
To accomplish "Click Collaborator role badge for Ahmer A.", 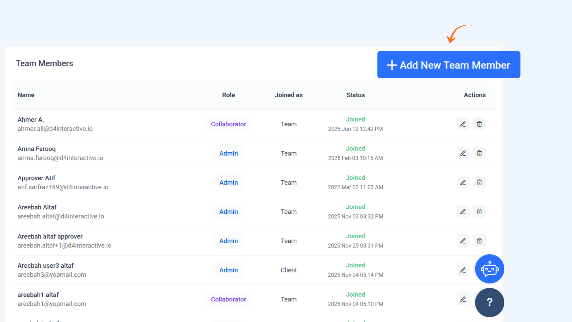I will click(229, 124).
